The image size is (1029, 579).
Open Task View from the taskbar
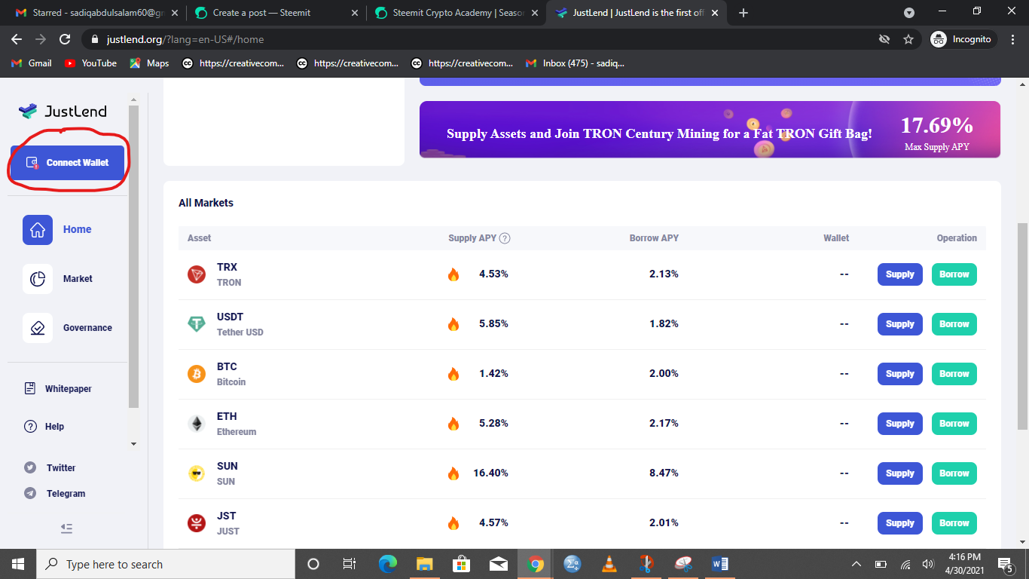pyautogui.click(x=350, y=564)
